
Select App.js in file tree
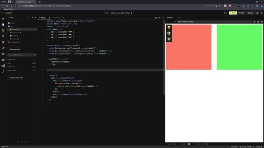point(22,29)
